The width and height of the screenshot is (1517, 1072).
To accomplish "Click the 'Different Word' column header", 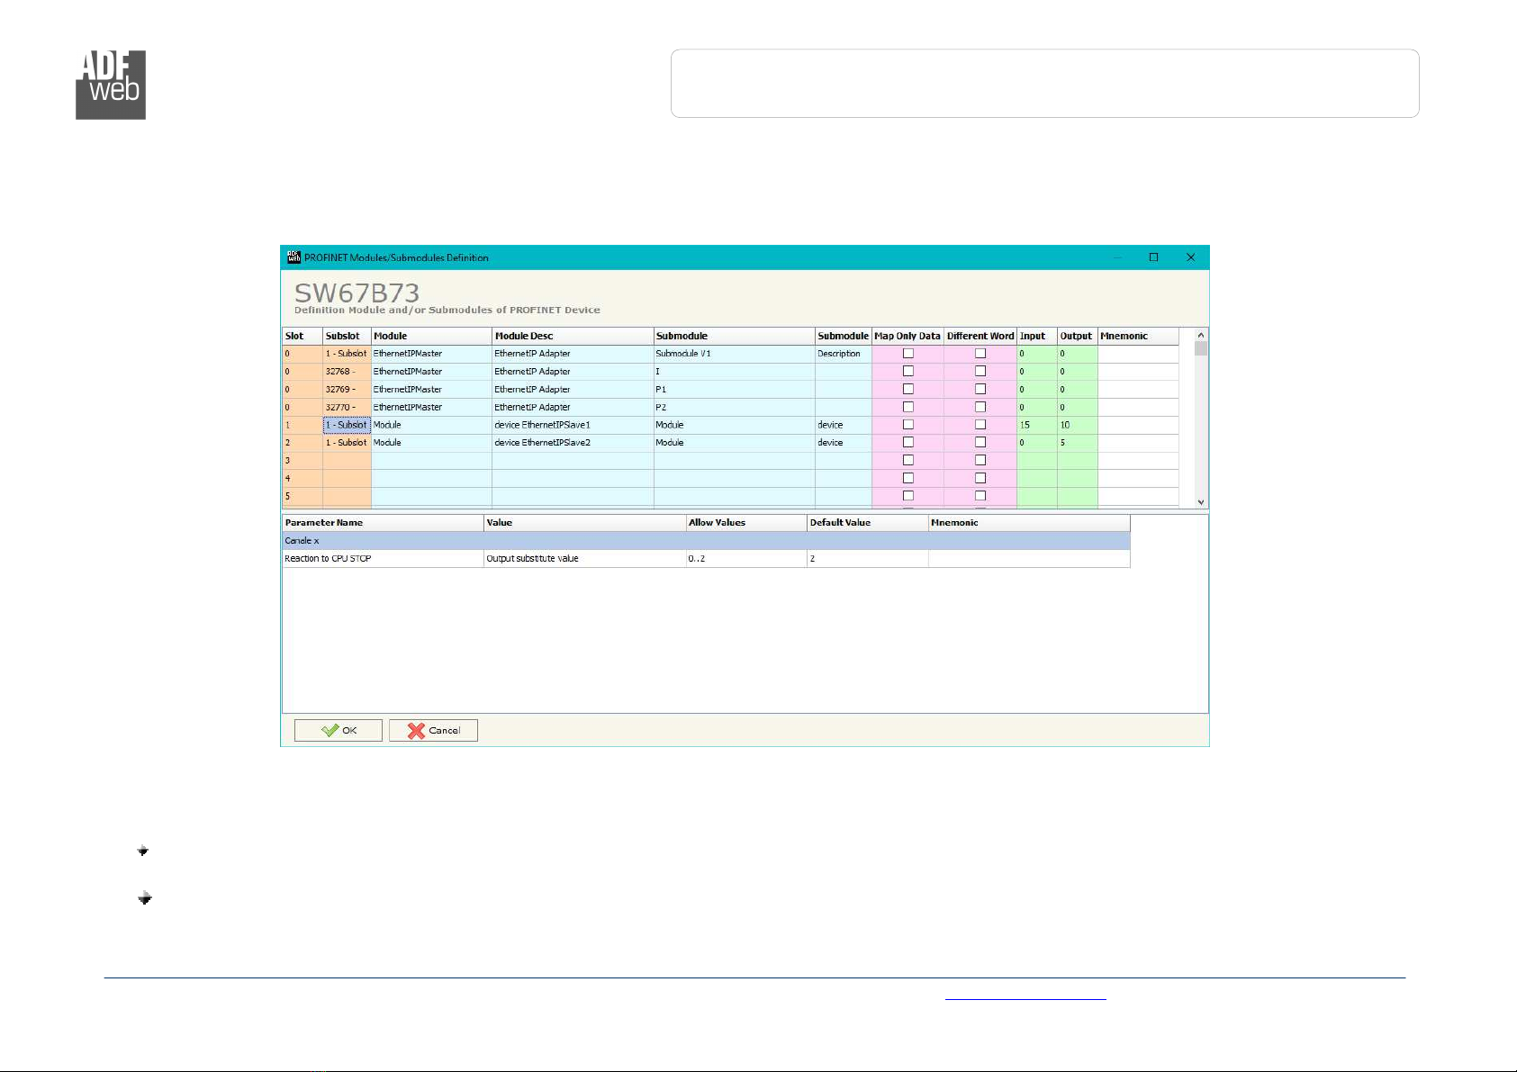I will click(x=980, y=336).
